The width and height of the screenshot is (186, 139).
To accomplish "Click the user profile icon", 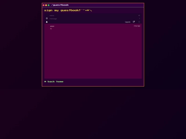I will pyautogui.click(x=47, y=22).
